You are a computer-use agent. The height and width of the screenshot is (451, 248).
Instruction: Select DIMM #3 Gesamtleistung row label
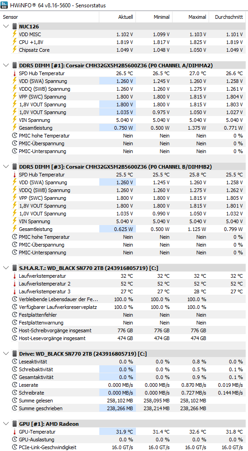pos(36,229)
